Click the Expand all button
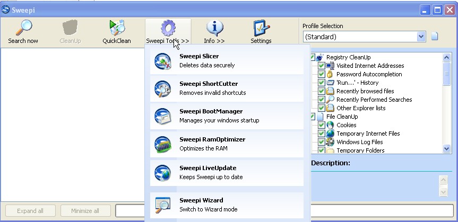 (30, 211)
